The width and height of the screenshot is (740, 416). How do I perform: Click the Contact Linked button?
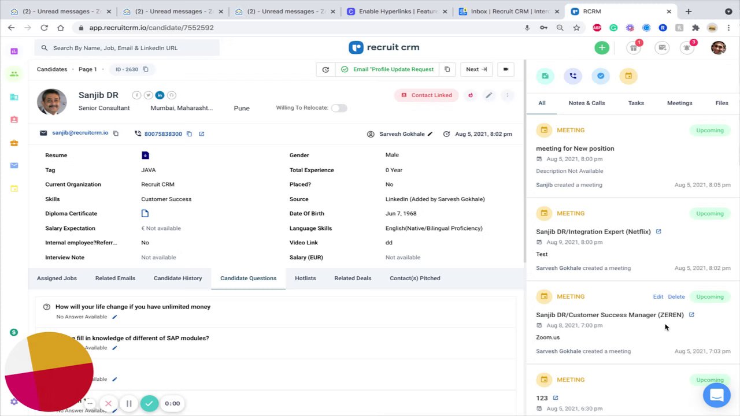coord(427,95)
